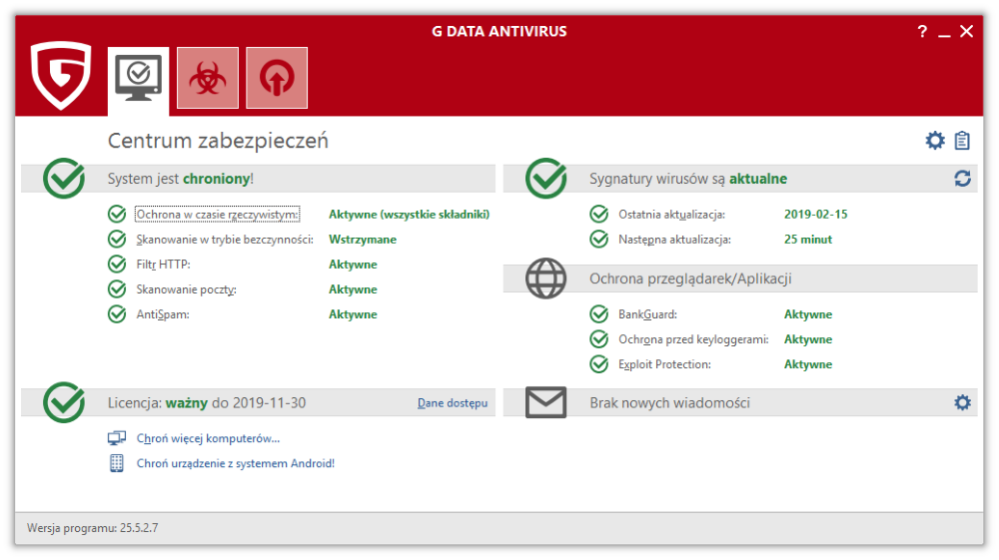Open the virus protection biohazard tab

208,78
